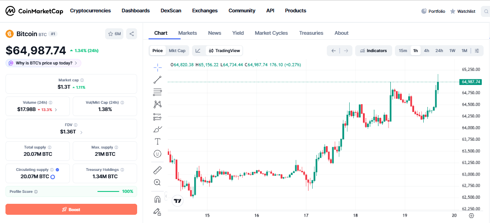490x223 pixels.
Task: Select the text annotation tool
Action: point(158,142)
